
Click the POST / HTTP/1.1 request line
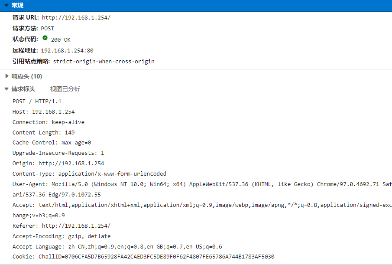37,101
